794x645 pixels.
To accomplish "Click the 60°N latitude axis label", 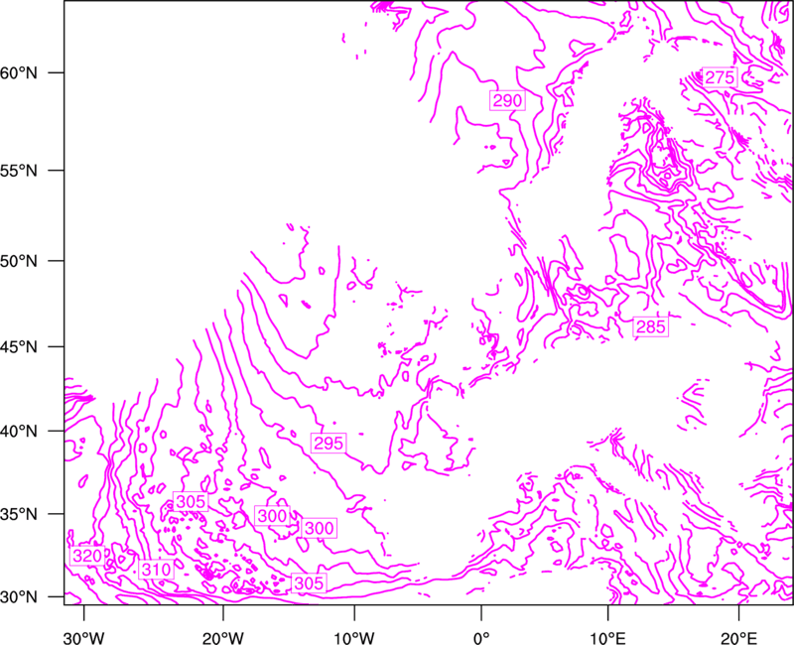I will coord(19,72).
